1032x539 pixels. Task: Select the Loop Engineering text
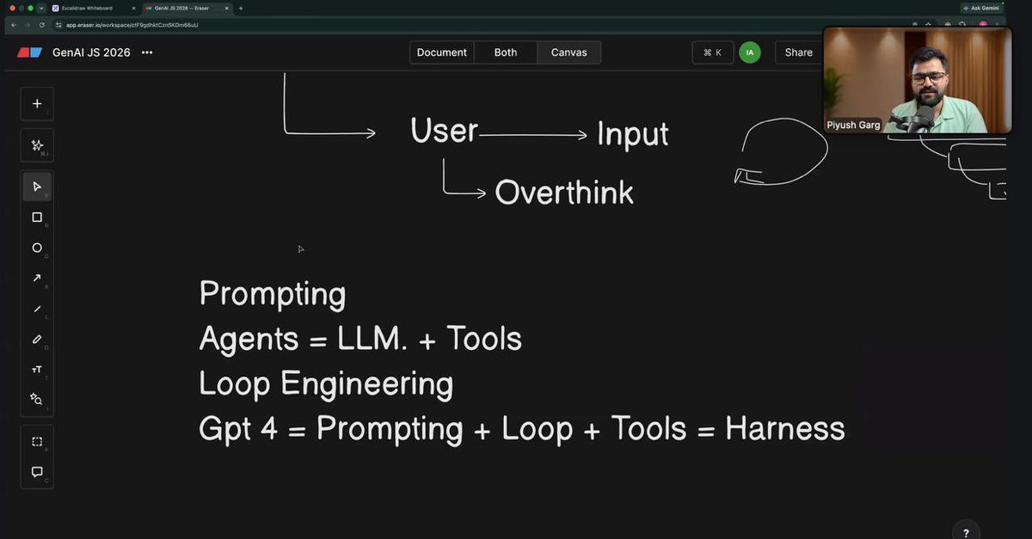coord(326,384)
